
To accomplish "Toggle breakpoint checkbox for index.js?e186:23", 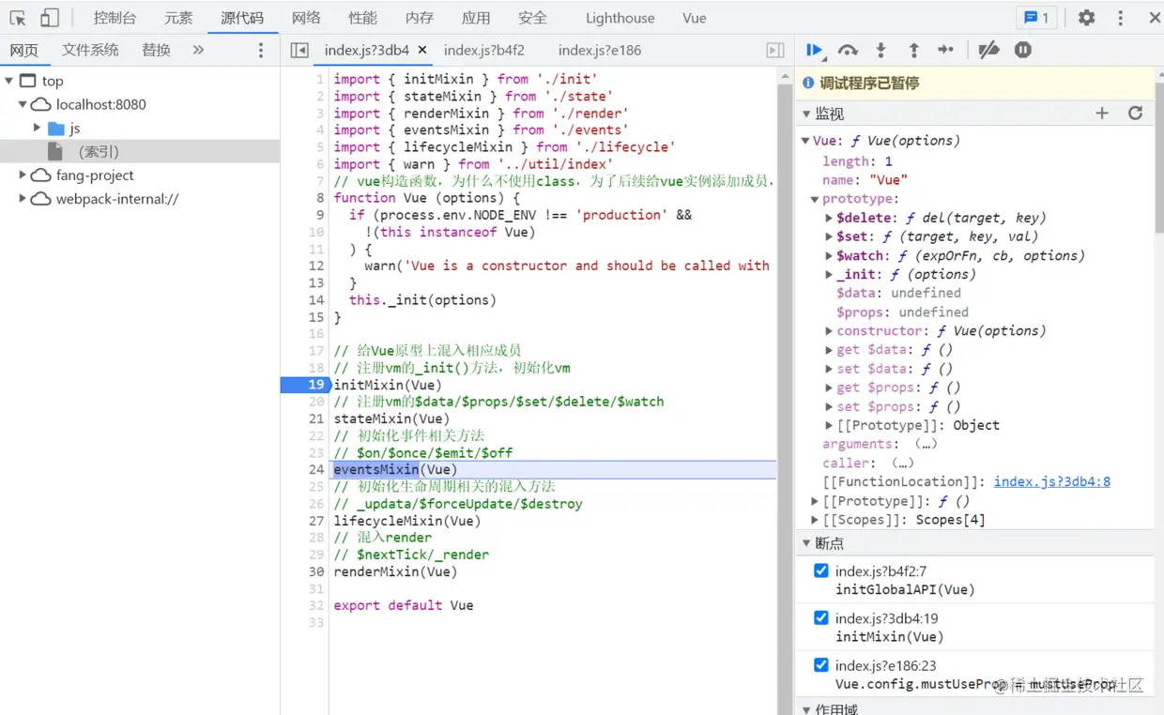I will pos(821,664).
